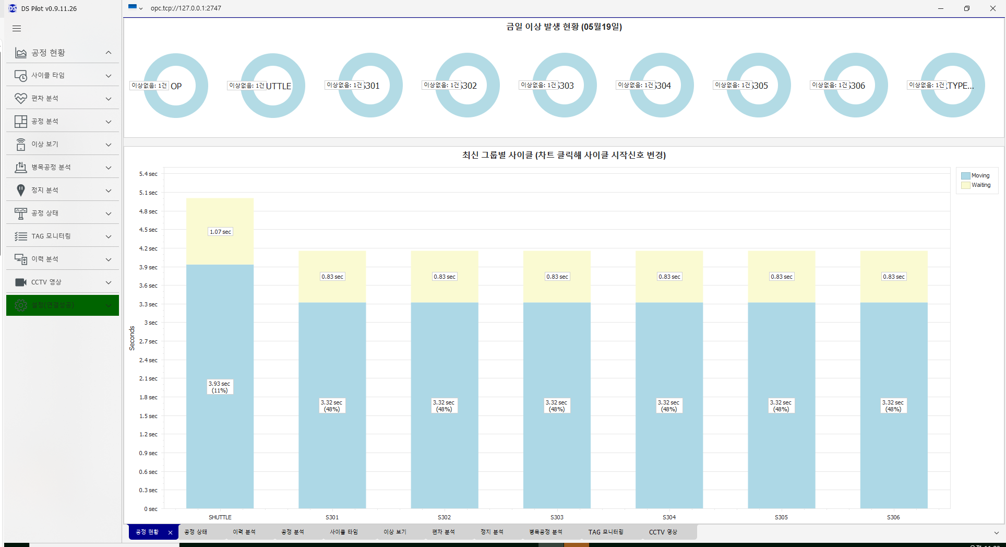
Task: Switch to the TAG 모니터링 bottom tab
Action: (605, 532)
